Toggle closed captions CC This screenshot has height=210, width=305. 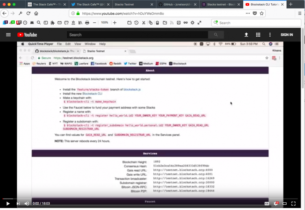(x=267, y=203)
